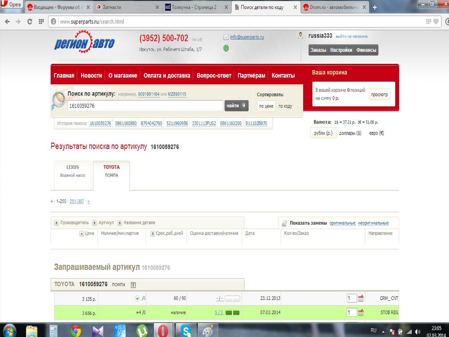Image resolution: width=449 pixels, height=337 pixels.
Task: Open new browser tab with plus
Action: pos(375,7)
